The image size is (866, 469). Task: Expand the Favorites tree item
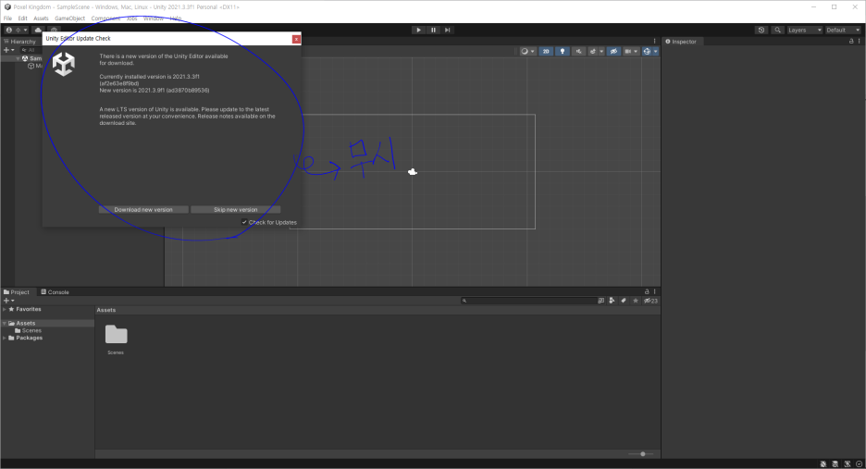[x=5, y=309]
